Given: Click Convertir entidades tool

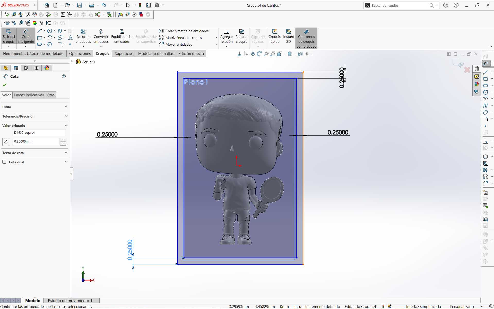Looking at the screenshot, I should 101,37.
